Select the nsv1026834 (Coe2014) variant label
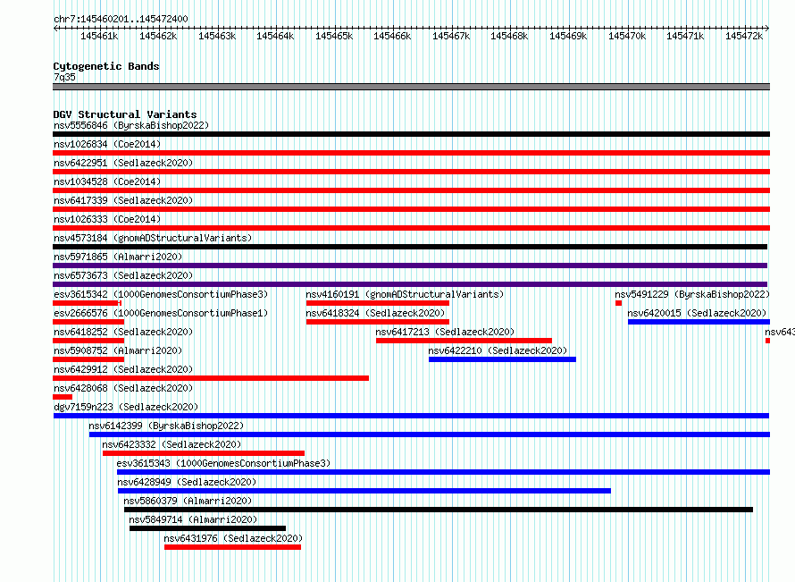This screenshot has height=582, width=795. (107, 144)
